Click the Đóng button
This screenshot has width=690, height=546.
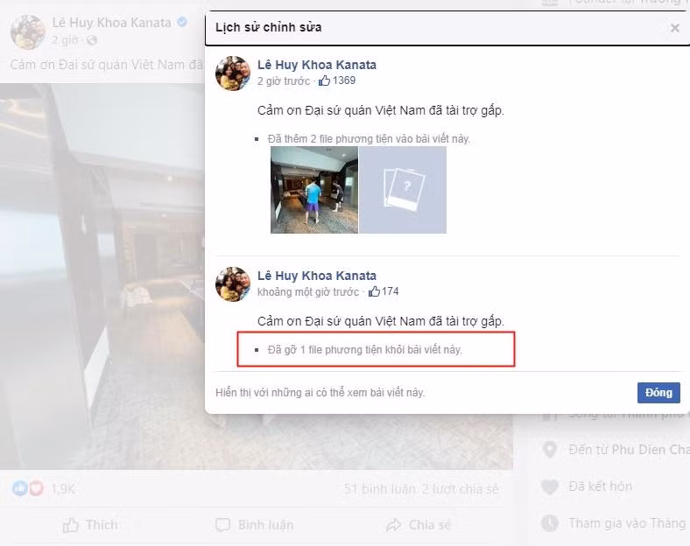coord(658,393)
